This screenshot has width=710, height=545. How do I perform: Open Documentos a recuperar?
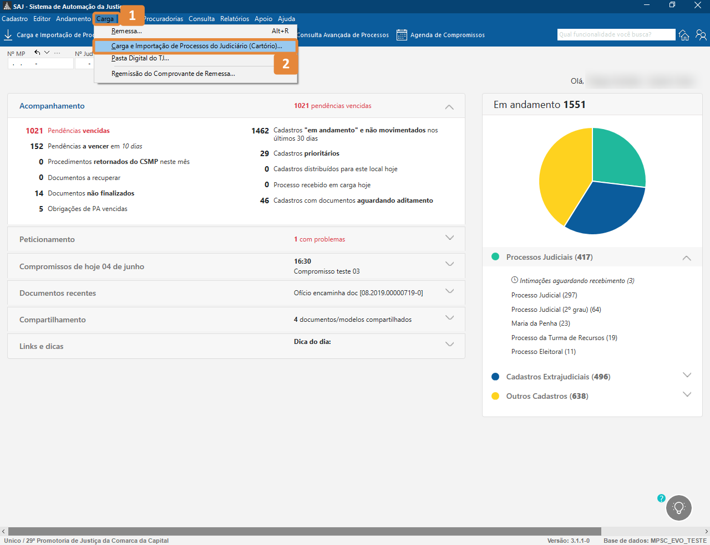click(x=79, y=178)
